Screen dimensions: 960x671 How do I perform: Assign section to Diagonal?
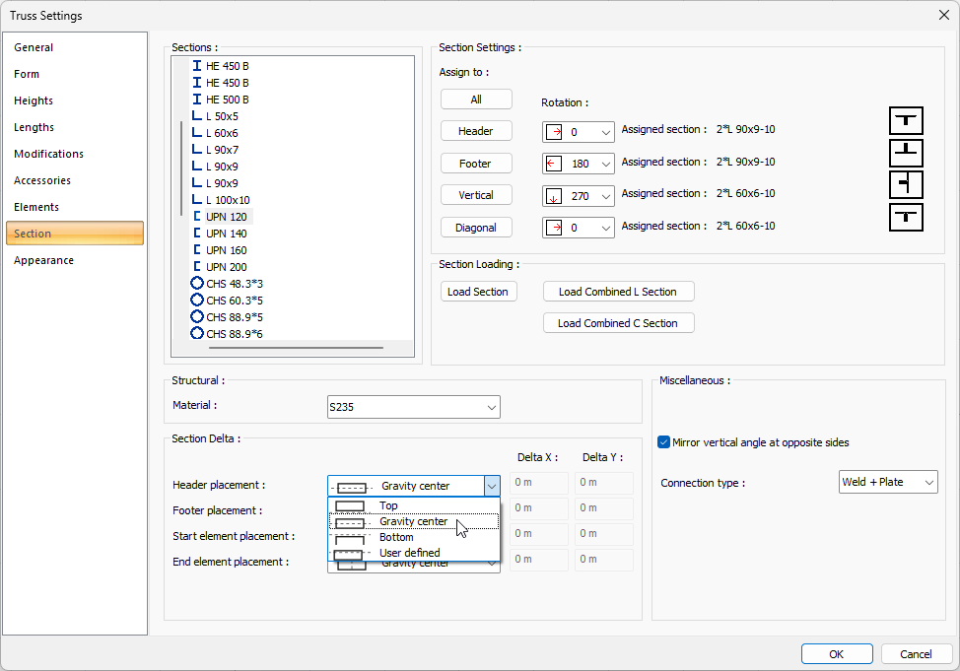click(x=476, y=228)
